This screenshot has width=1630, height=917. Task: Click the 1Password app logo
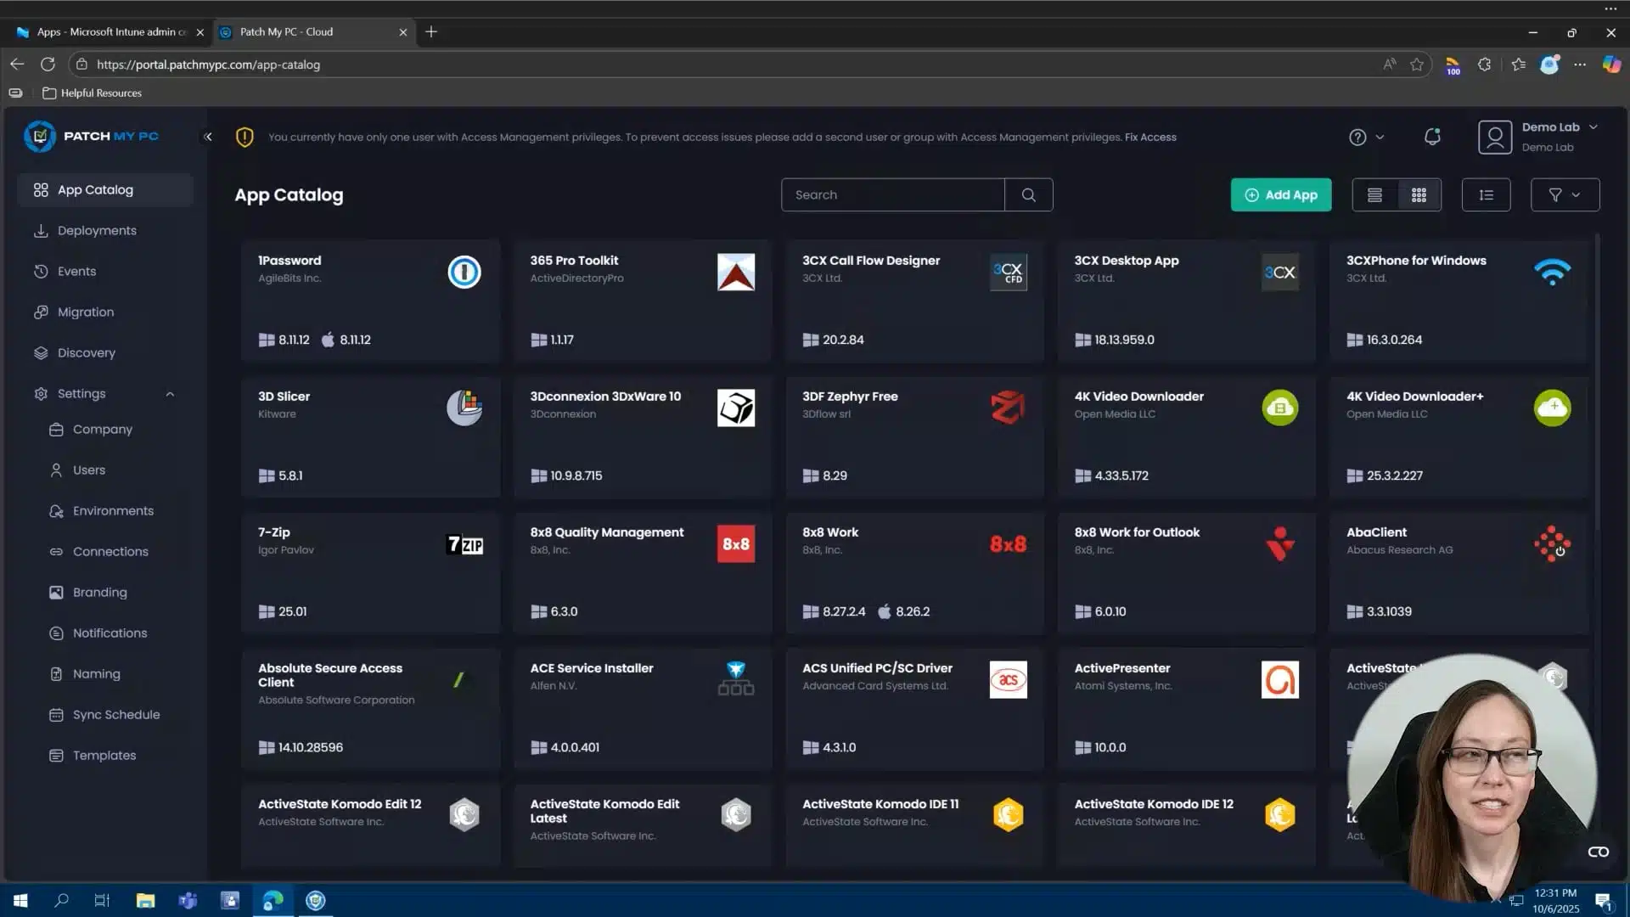click(x=464, y=273)
